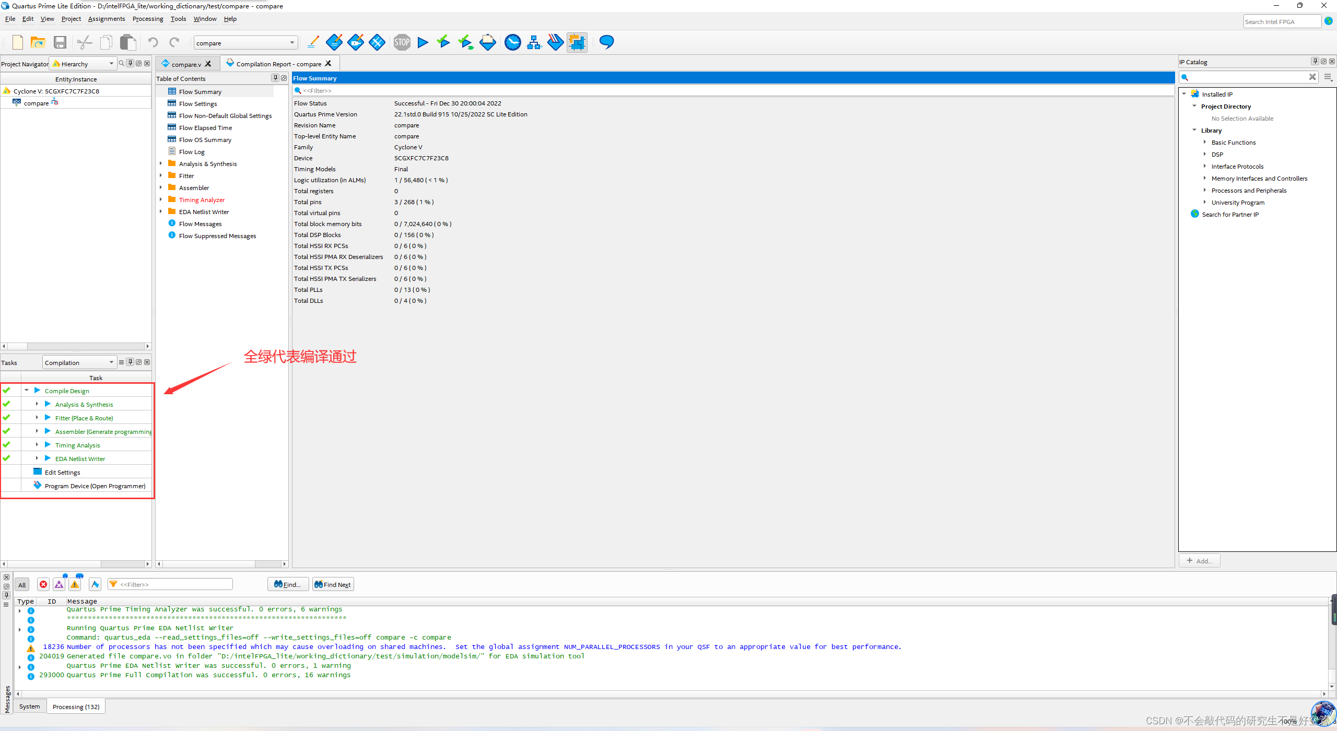Expand the Basic Functions IP library
Screen dimensions: 1337x731
pyautogui.click(x=1204, y=142)
